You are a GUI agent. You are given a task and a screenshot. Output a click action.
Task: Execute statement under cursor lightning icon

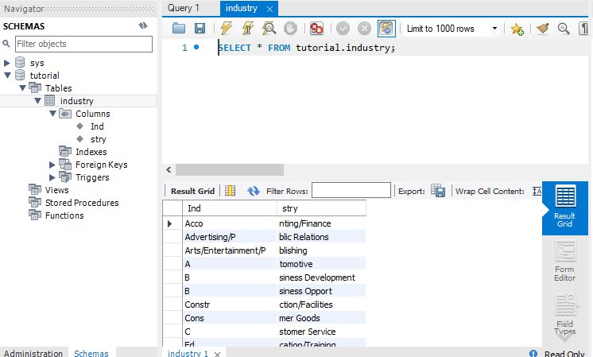coord(248,29)
